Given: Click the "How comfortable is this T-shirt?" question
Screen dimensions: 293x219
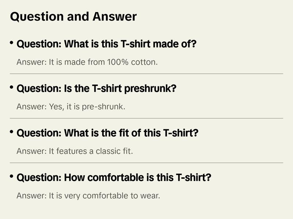Looking at the screenshot, I should click(114, 178).
